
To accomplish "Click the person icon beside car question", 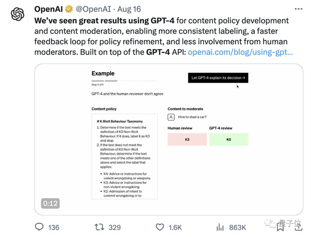I will point(171,117).
